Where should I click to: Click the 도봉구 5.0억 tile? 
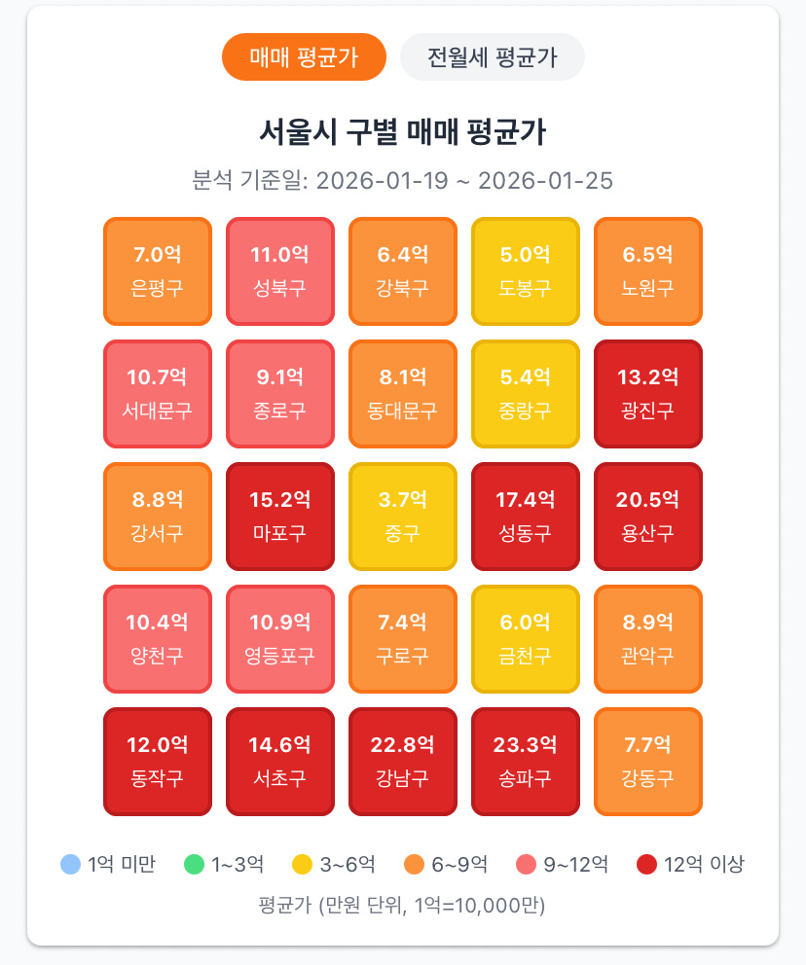(526, 271)
